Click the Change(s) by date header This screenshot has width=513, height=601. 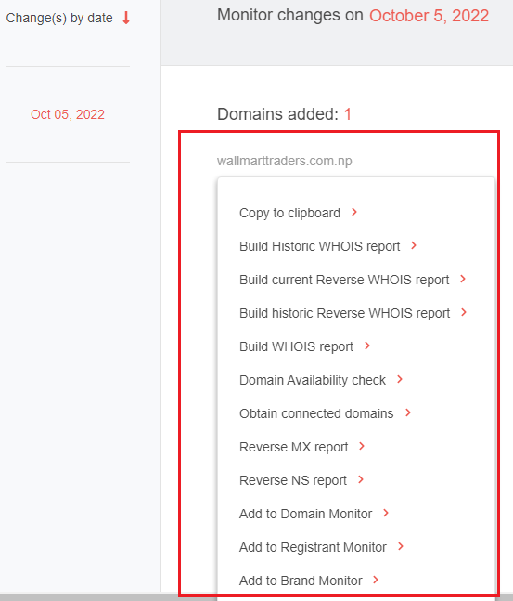pos(59,18)
